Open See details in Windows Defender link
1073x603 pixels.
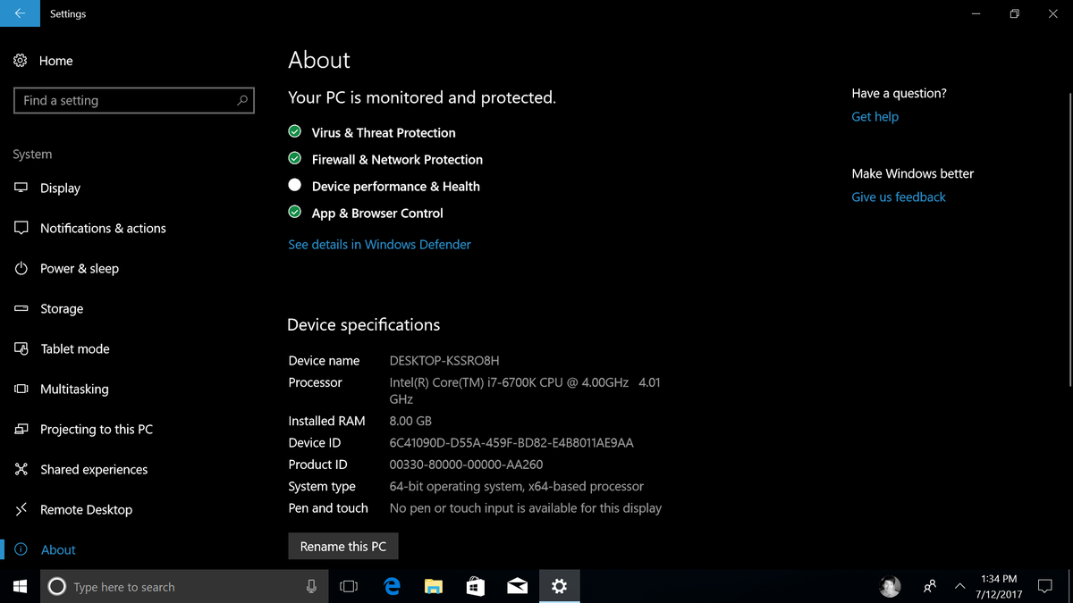[379, 244]
